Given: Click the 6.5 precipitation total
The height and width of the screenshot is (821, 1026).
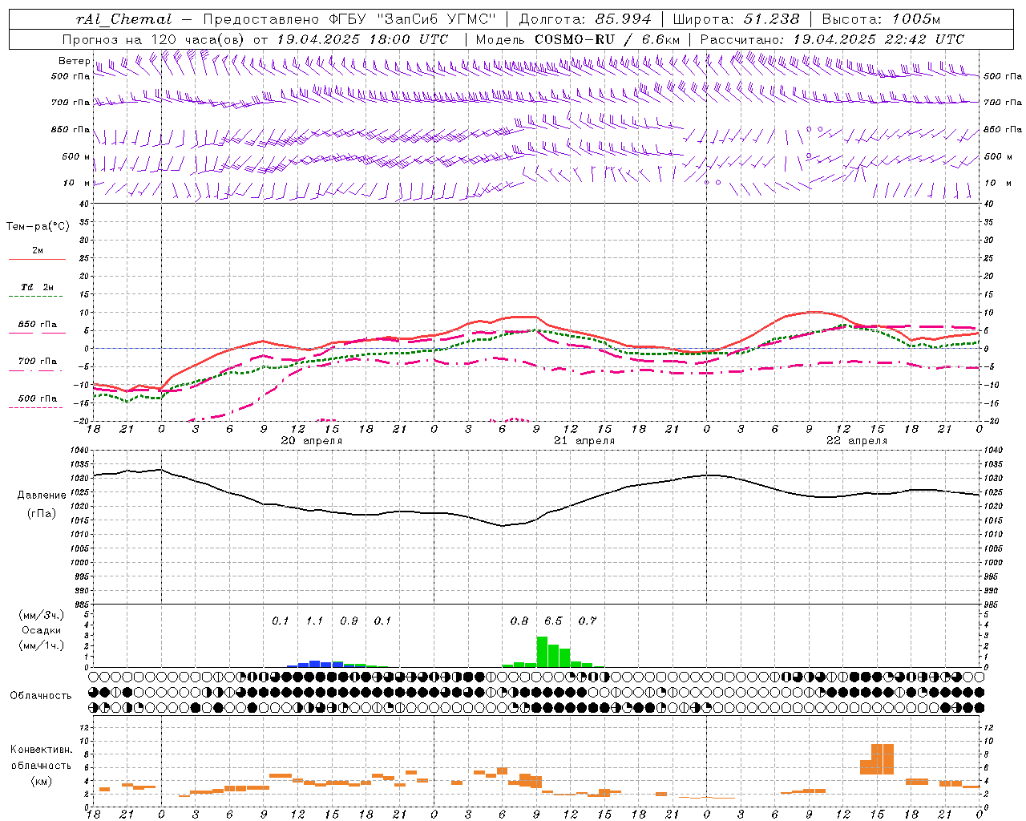Looking at the screenshot, I should click(553, 621).
